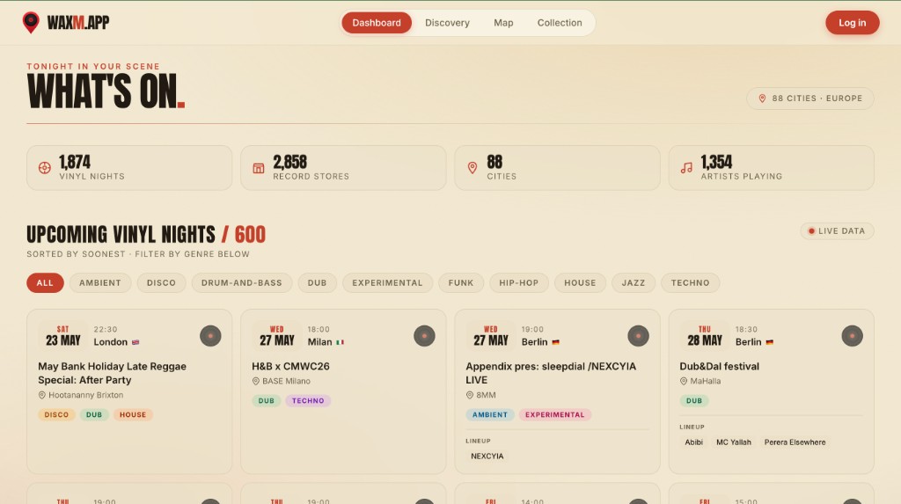Click pin icon in 88 Cities Europe pill

pyautogui.click(x=762, y=99)
